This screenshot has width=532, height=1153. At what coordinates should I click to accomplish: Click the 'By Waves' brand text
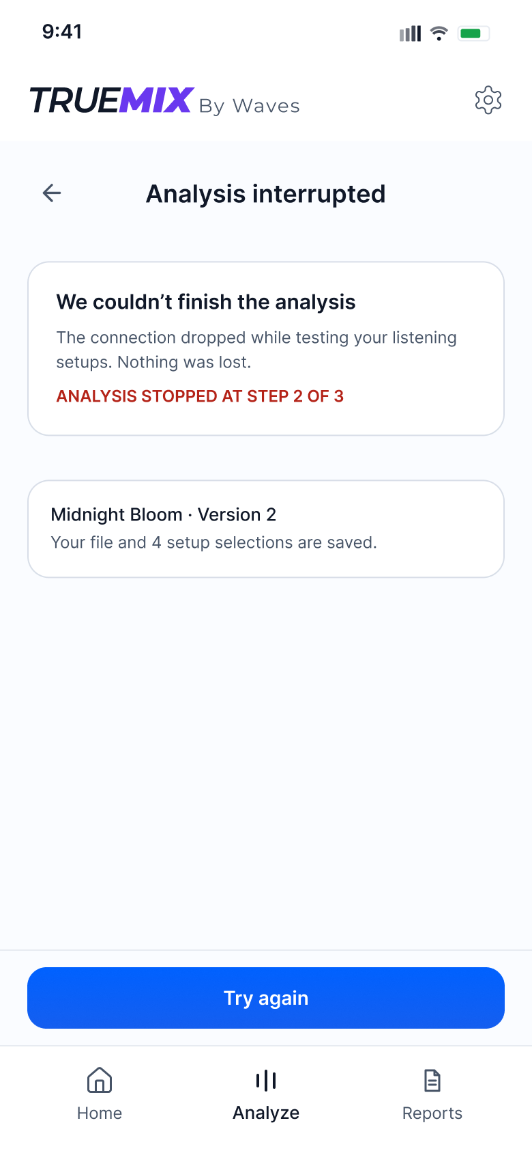[250, 107]
